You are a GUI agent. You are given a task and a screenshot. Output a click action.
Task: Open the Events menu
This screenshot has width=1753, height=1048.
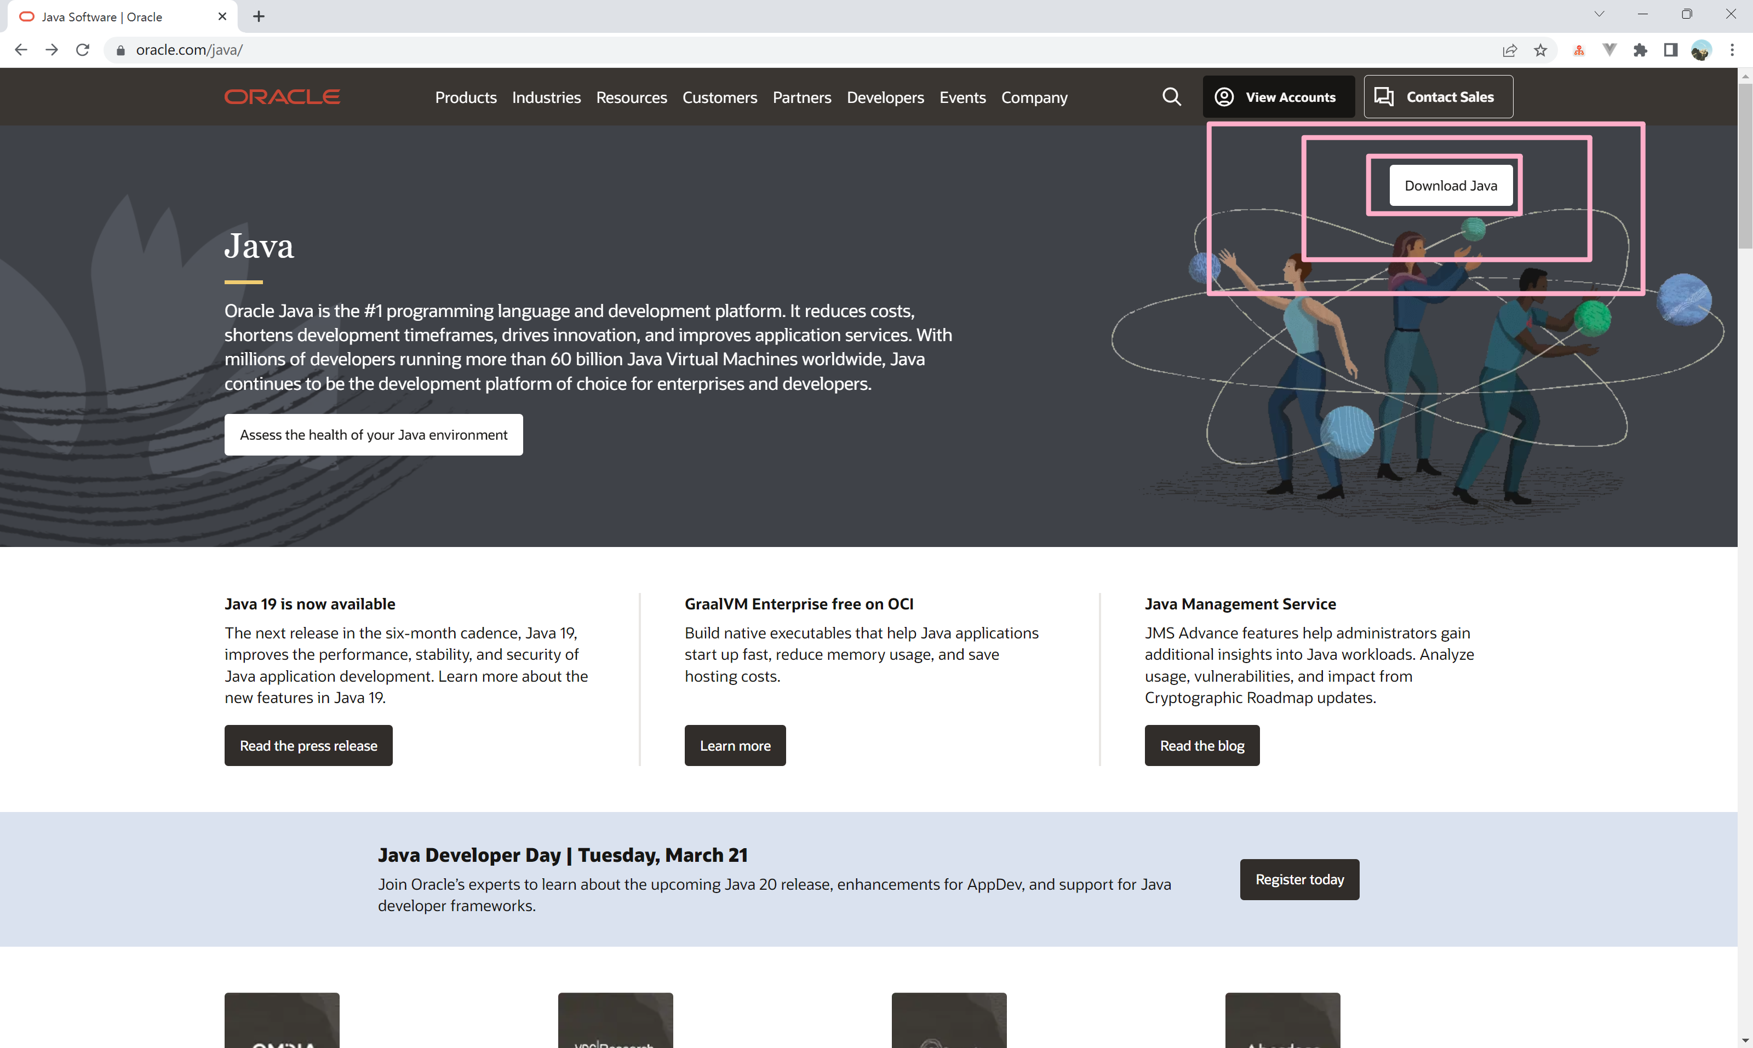click(963, 97)
